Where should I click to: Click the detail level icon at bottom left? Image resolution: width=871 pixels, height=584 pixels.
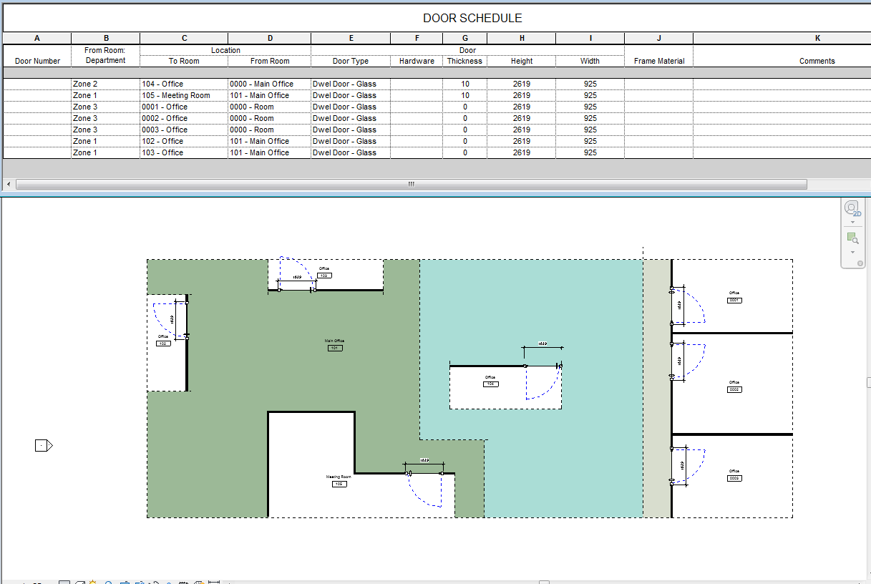(x=64, y=582)
